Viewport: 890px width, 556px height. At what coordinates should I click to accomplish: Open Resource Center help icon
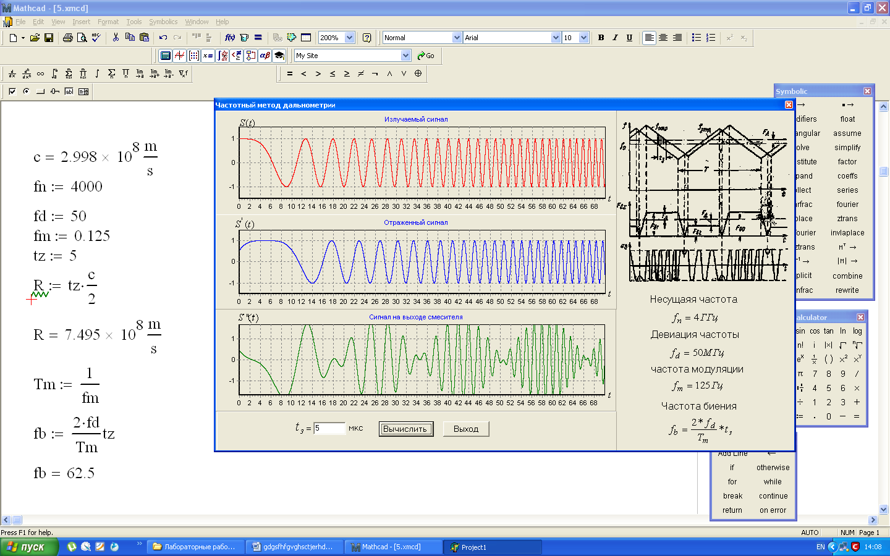click(x=367, y=38)
